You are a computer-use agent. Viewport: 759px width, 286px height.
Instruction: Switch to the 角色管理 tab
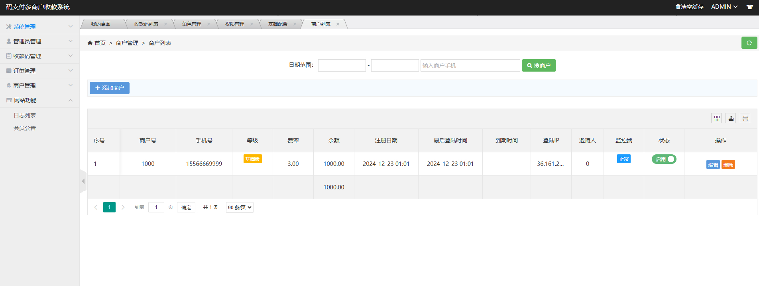(x=192, y=24)
